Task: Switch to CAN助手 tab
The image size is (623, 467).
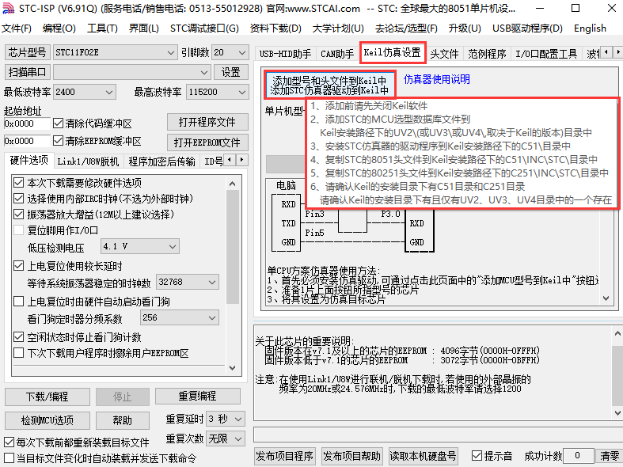Action: click(337, 54)
